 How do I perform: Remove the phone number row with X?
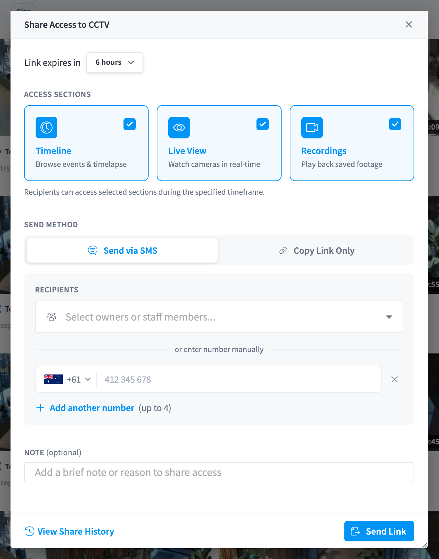[x=395, y=379]
